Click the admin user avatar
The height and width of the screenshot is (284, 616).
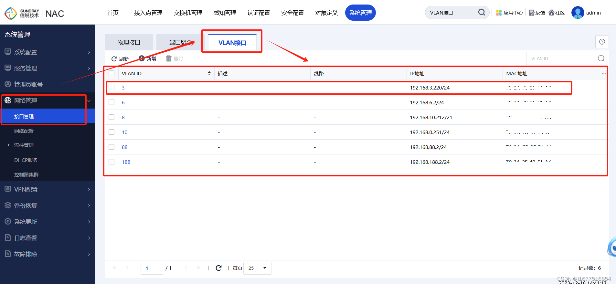click(578, 13)
